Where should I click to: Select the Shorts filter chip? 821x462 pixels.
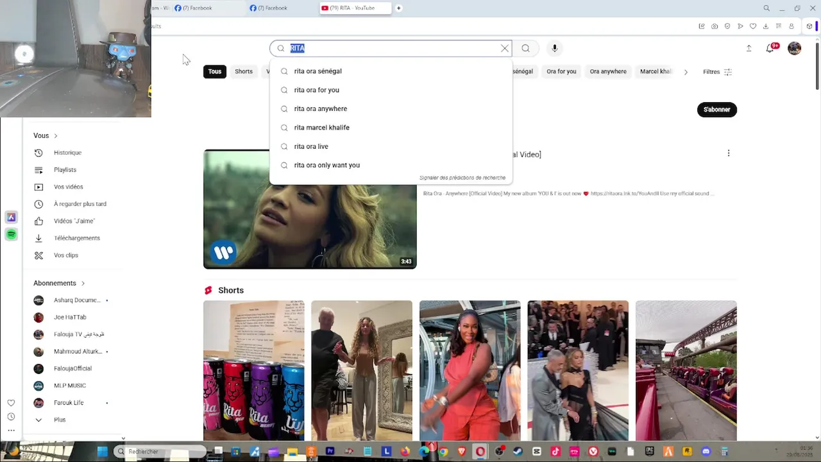[x=244, y=72]
